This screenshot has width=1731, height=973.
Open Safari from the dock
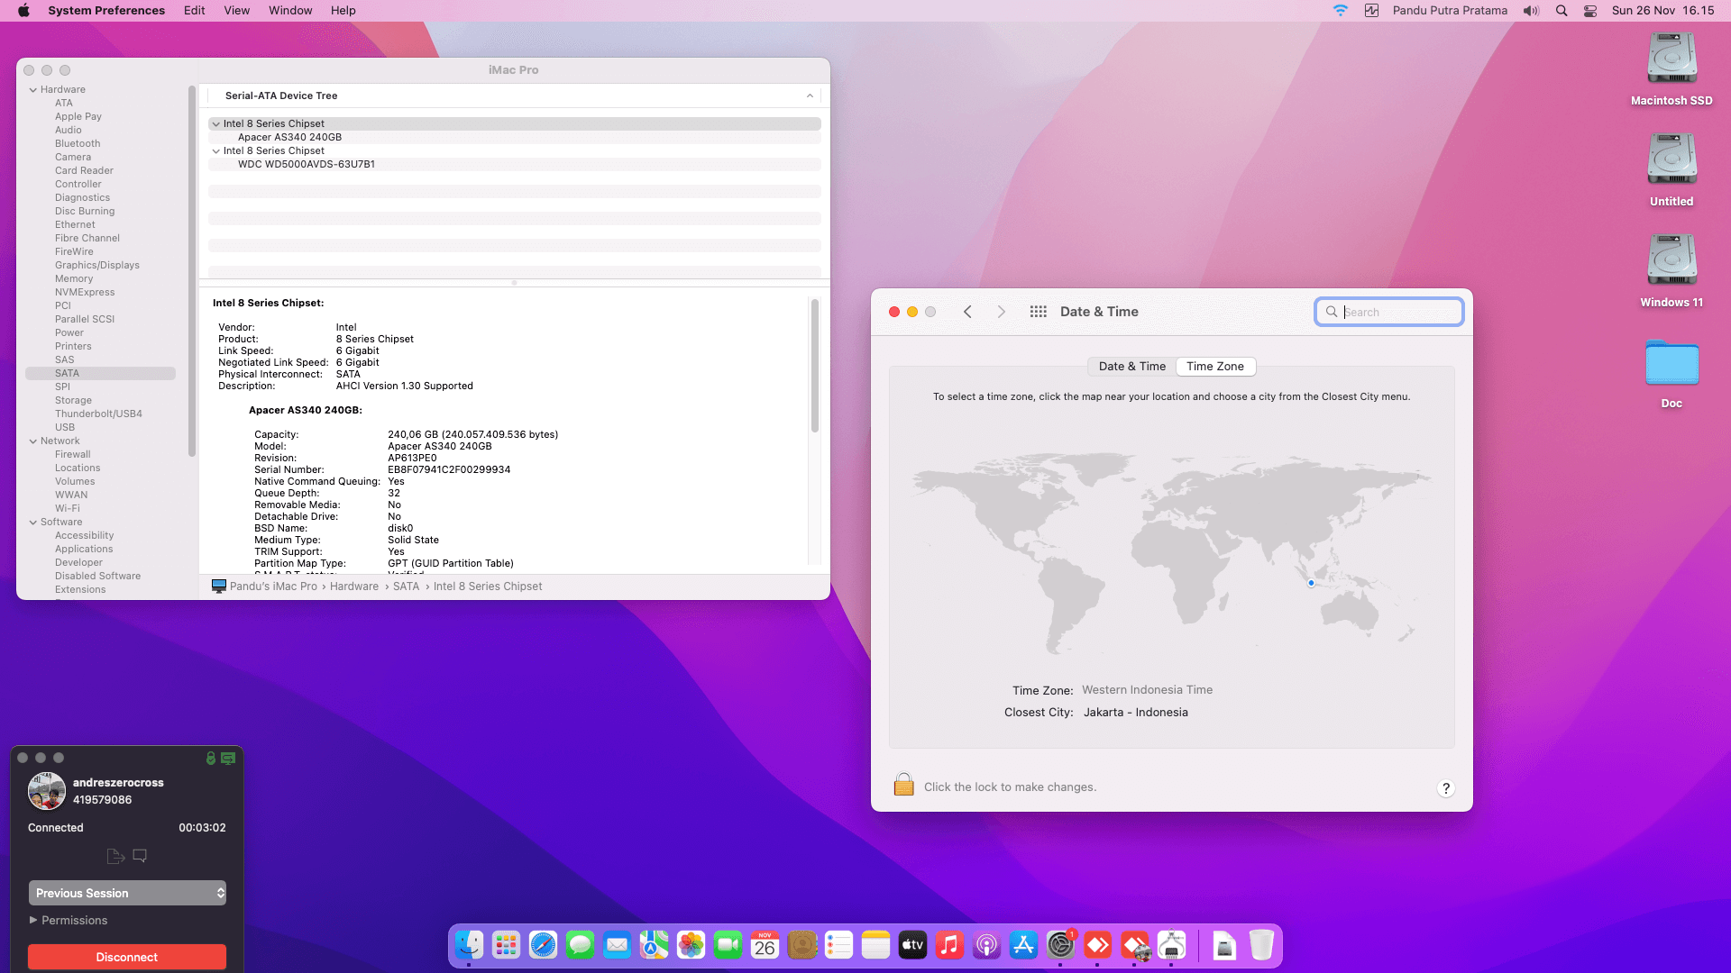pyautogui.click(x=543, y=945)
